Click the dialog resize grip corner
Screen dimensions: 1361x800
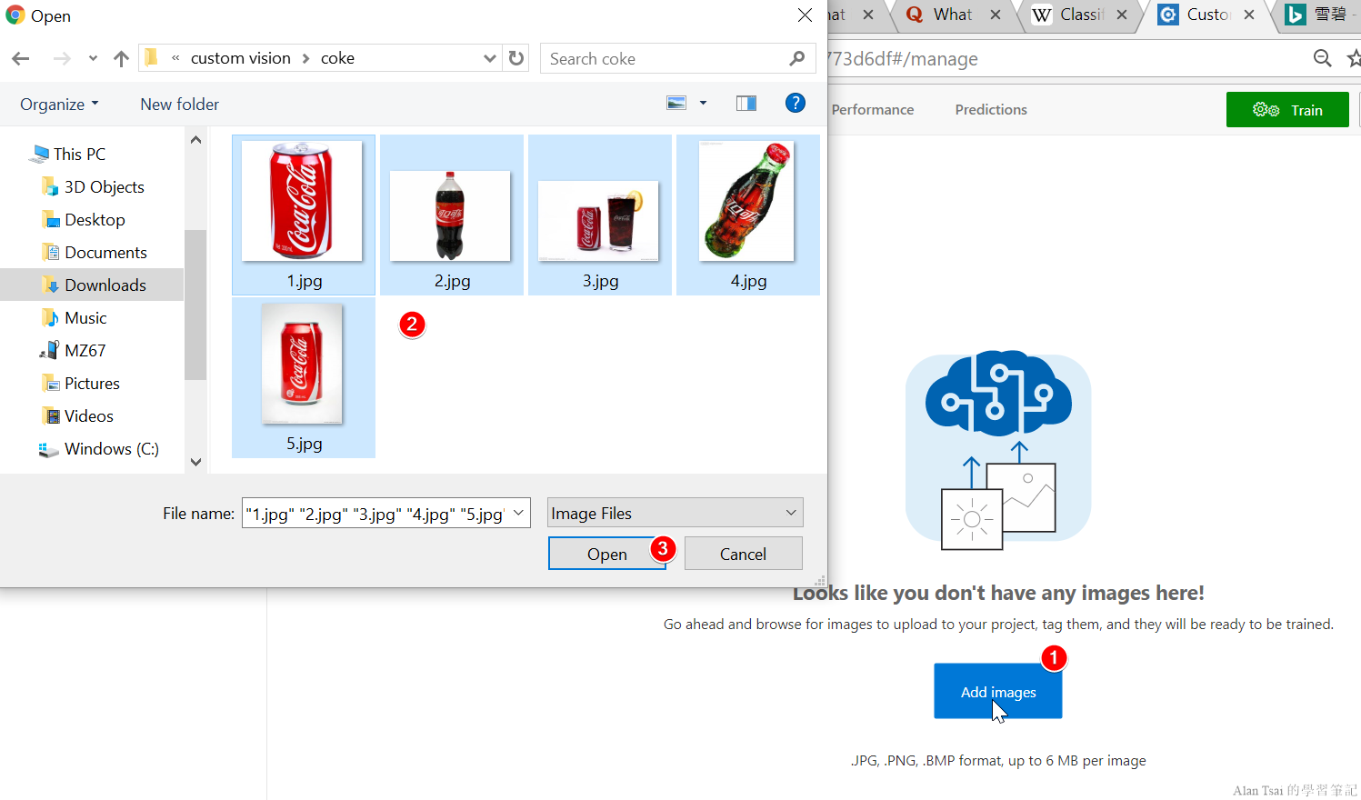820,580
